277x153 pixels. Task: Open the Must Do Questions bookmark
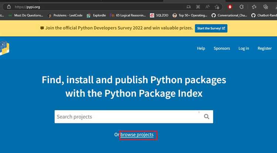pos(26,16)
